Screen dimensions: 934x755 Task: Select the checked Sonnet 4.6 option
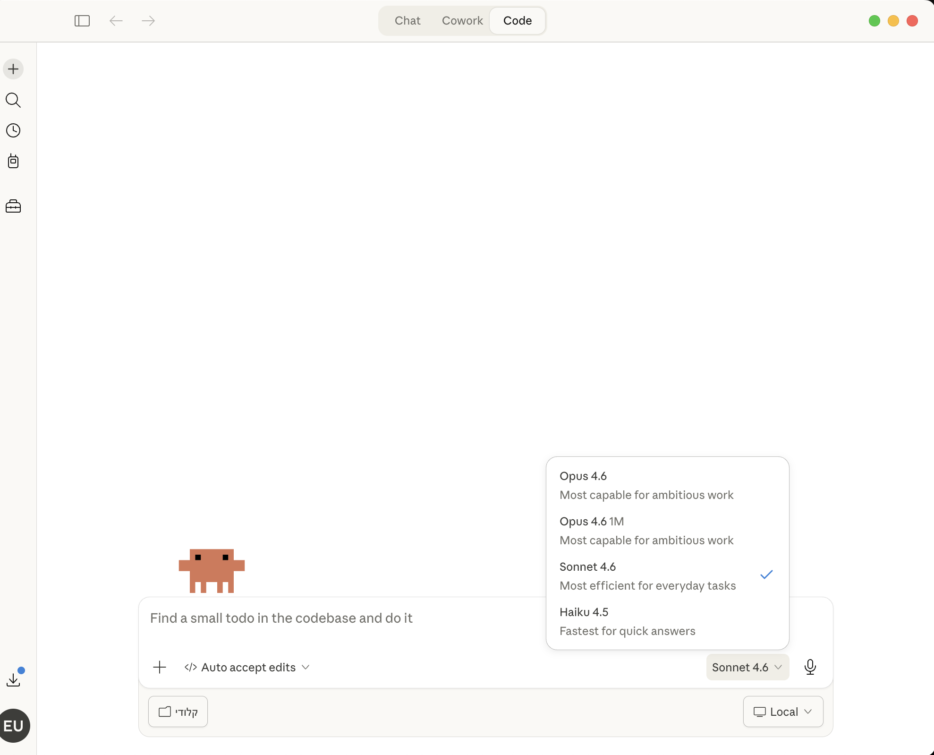tap(667, 576)
